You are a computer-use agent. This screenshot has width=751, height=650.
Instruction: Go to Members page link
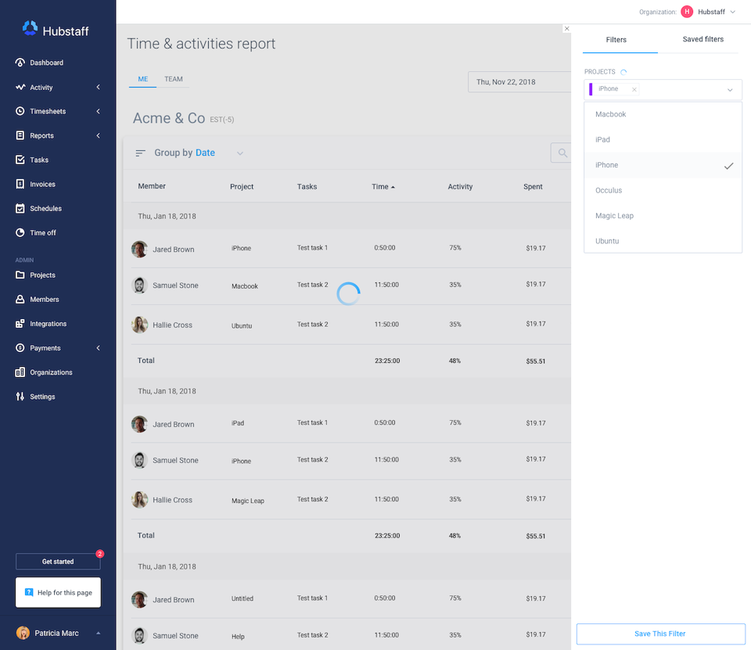(45, 300)
